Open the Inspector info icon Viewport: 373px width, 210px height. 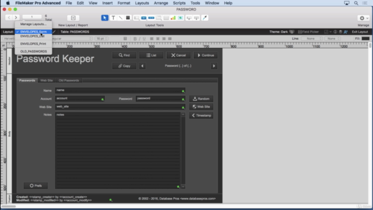pos(335,32)
